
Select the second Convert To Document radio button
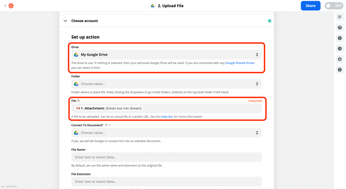click(110, 125)
